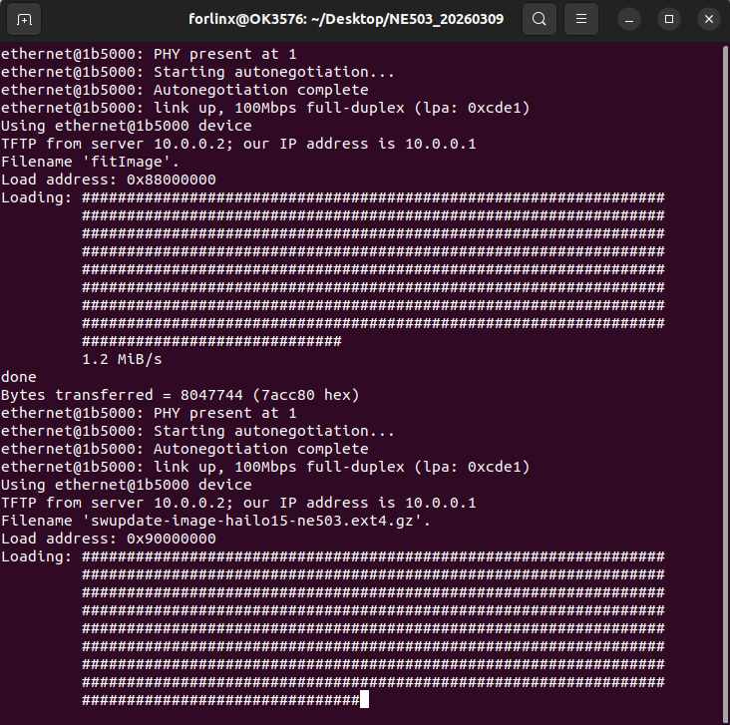Click the first 'TFTP from server 10.0.0.2' line
Viewport: 730px width, 725px height.
click(238, 144)
